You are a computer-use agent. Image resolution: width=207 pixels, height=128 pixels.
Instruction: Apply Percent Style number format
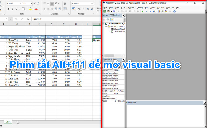coord(79,9)
